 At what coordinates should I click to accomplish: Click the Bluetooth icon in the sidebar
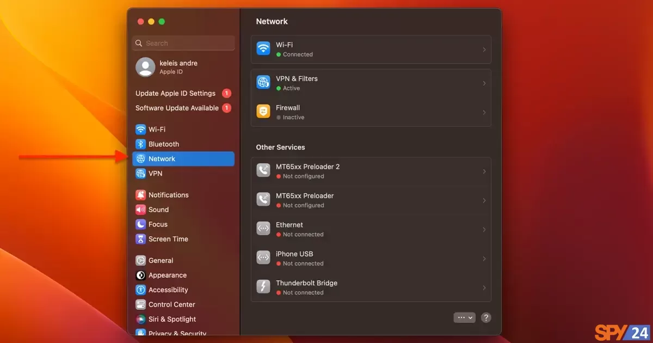140,144
